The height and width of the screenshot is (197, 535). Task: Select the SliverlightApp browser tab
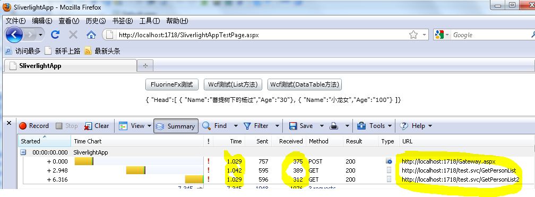coord(71,65)
